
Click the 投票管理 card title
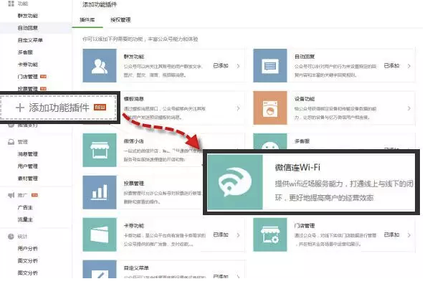(134, 184)
